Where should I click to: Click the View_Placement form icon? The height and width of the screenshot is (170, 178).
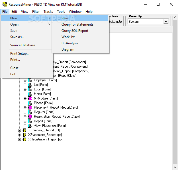point(30,126)
